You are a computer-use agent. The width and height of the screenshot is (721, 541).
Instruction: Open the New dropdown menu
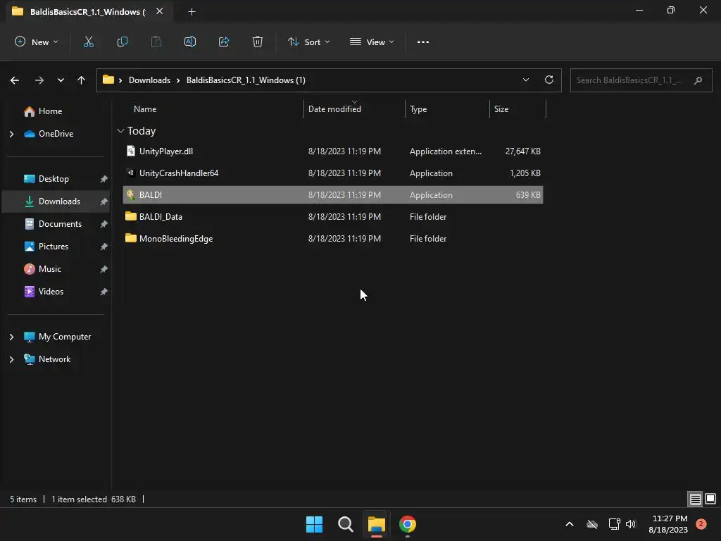37,42
